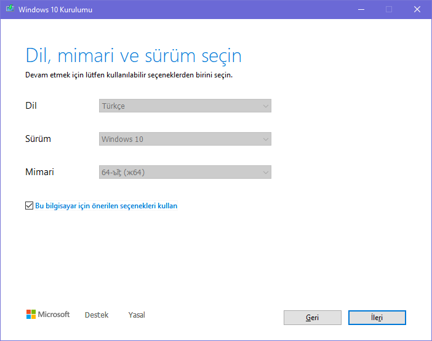The image size is (432, 341).
Task: Click the 'Sürüm' field label
Action: click(38, 139)
